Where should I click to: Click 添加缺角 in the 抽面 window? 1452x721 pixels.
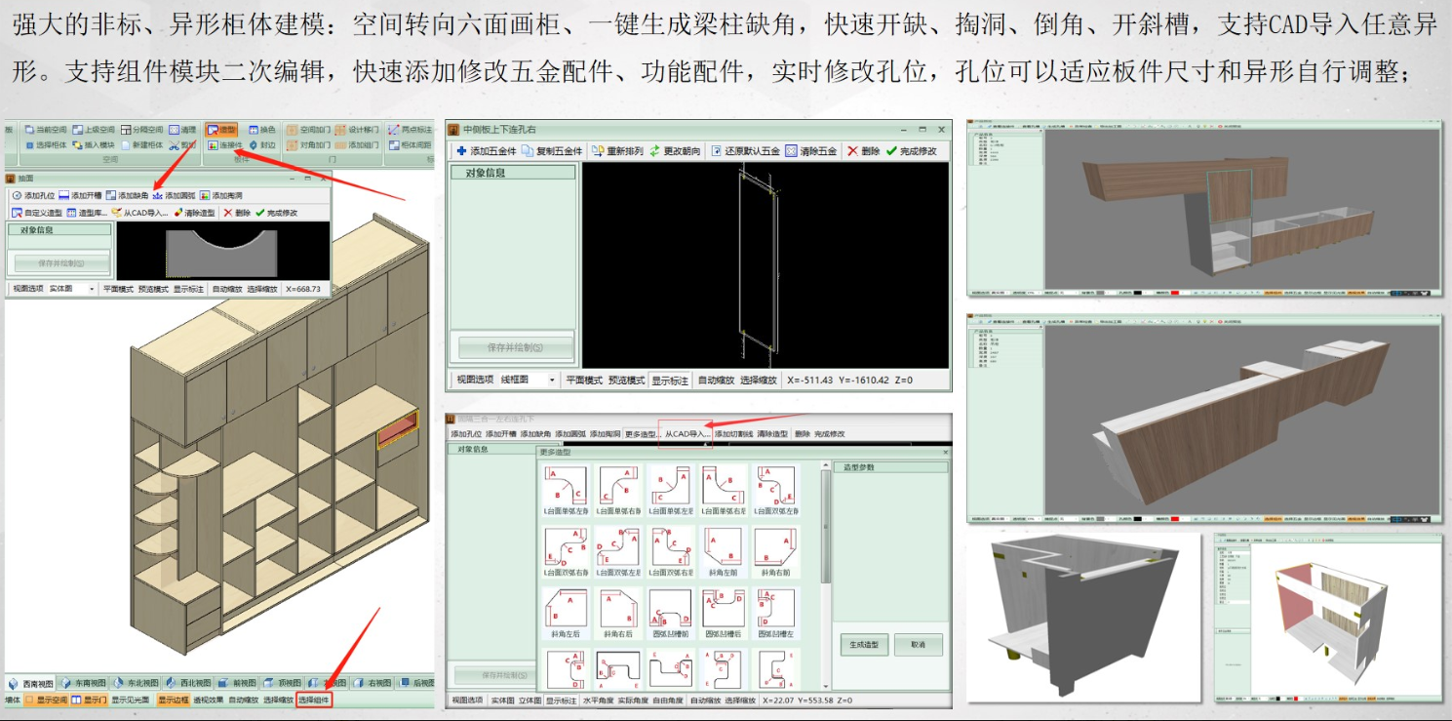127,196
